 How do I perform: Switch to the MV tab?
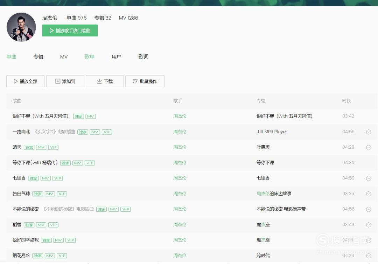64,57
